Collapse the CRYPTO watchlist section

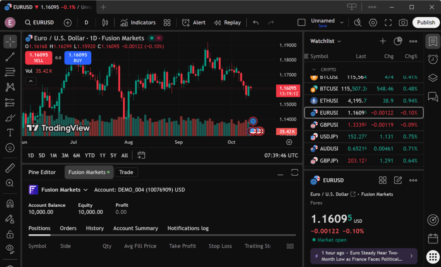pyautogui.click(x=313, y=69)
